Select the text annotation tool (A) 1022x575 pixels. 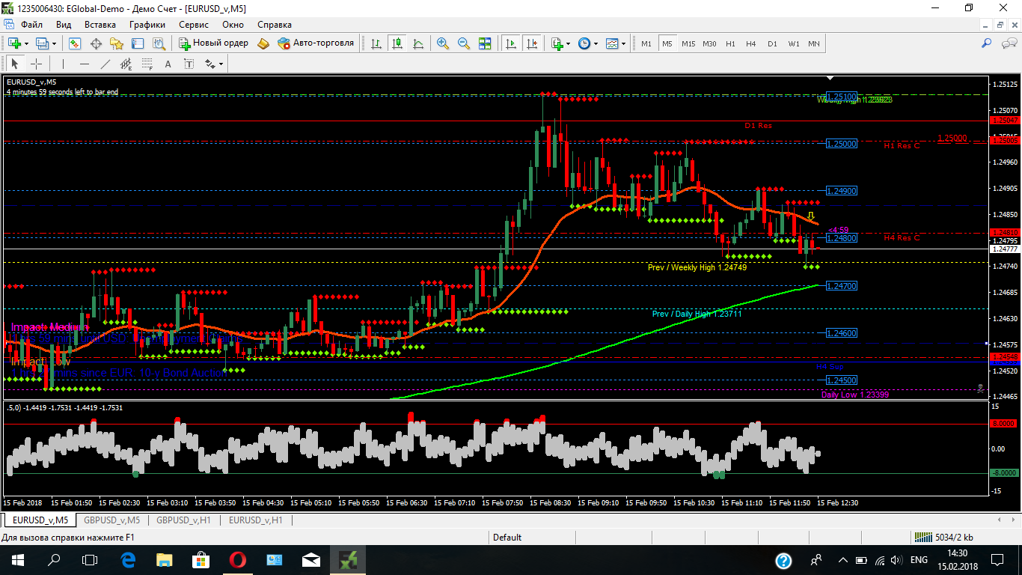[168, 64]
